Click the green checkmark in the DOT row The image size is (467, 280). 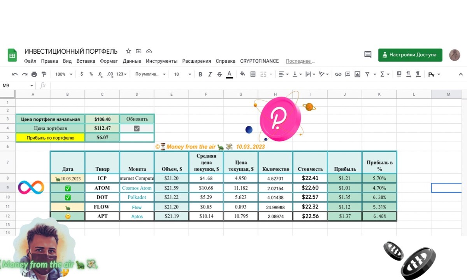68,198
